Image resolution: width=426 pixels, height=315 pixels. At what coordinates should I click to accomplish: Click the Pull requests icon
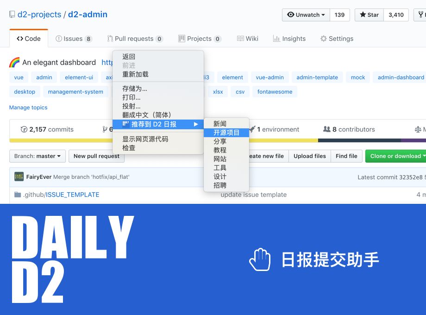click(x=110, y=38)
